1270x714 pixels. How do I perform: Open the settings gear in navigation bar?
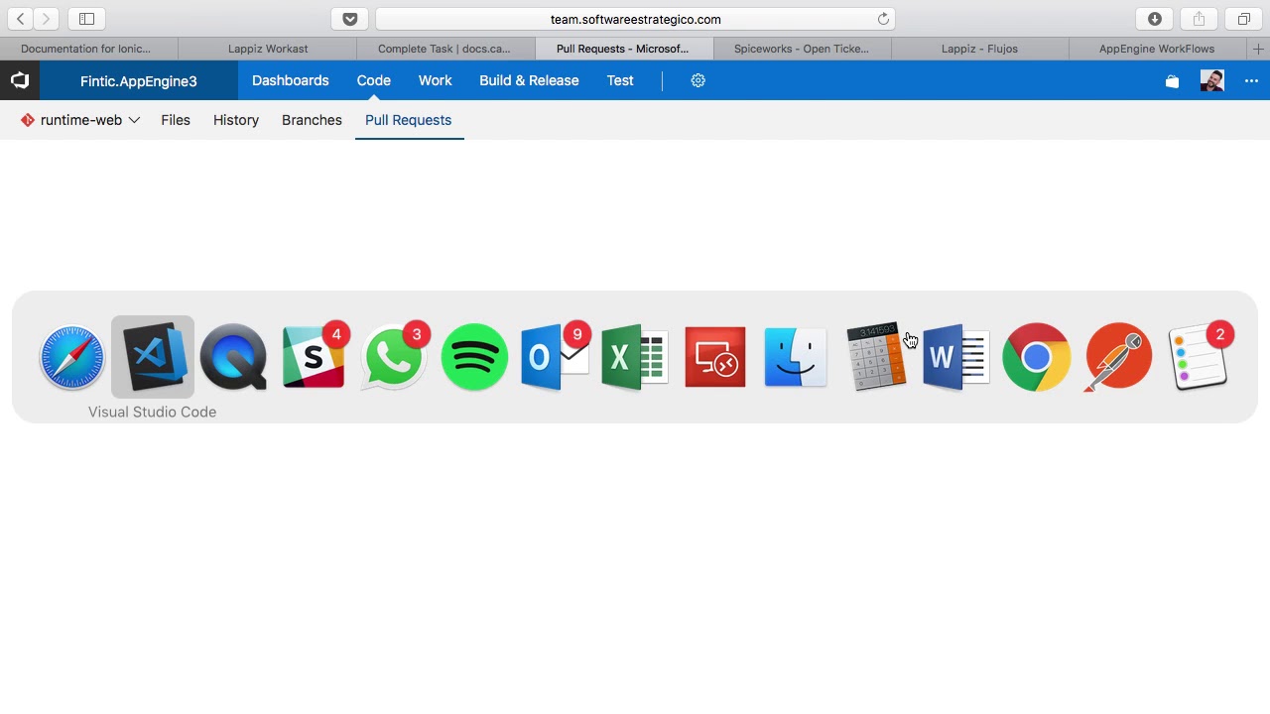698,80
